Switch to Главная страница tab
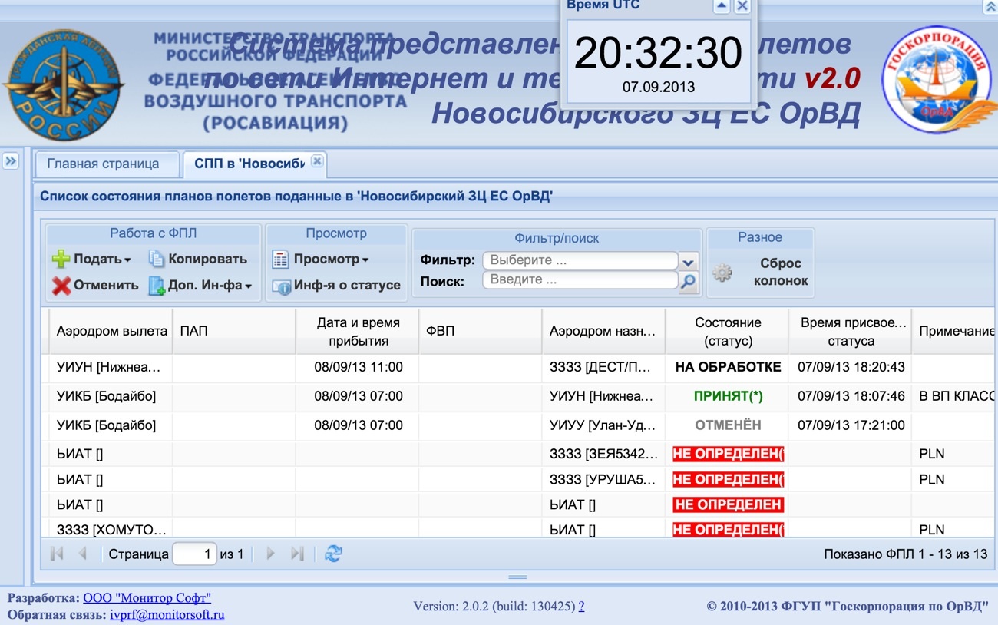The width and height of the screenshot is (998, 625). point(104,164)
